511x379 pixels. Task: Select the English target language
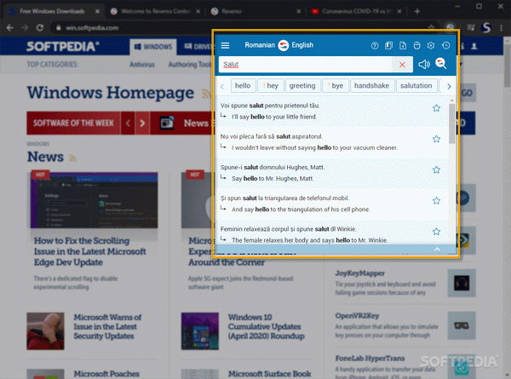coord(302,45)
